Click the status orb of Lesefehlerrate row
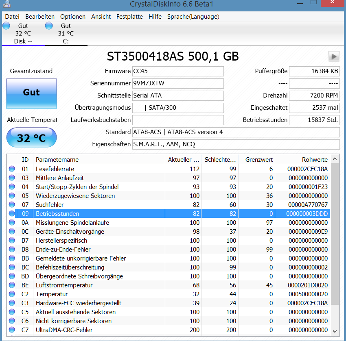Viewport: 346px width, 341px height. [x=12, y=169]
